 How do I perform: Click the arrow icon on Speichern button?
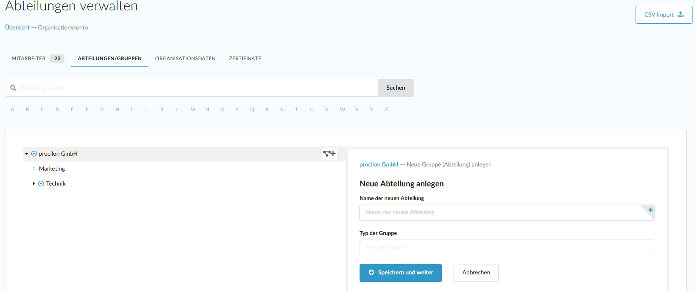tap(371, 273)
